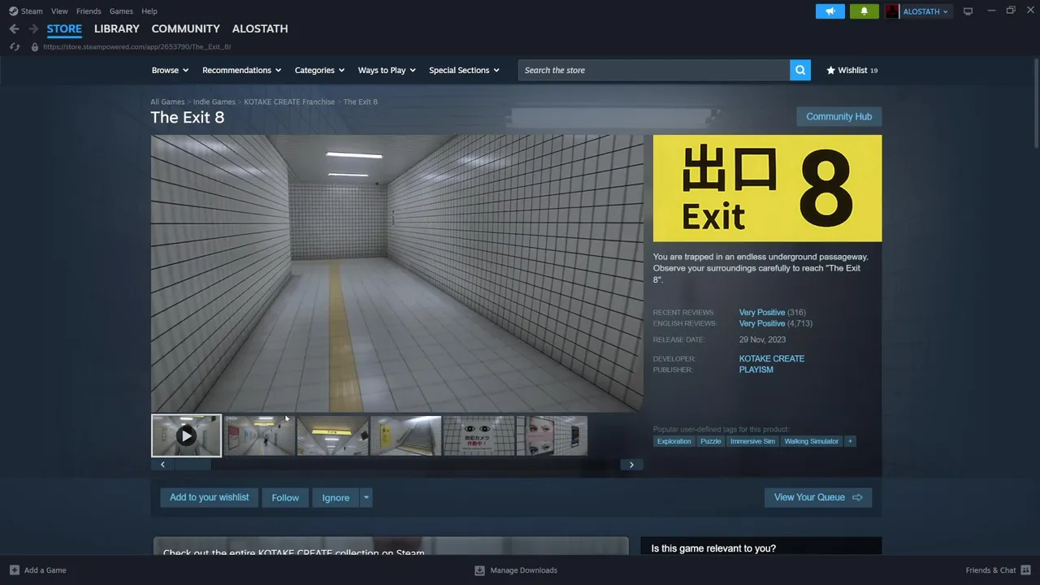The image size is (1040, 585).
Task: Click KOTAKE CREATE Franchise breadcrumb
Action: click(x=289, y=102)
